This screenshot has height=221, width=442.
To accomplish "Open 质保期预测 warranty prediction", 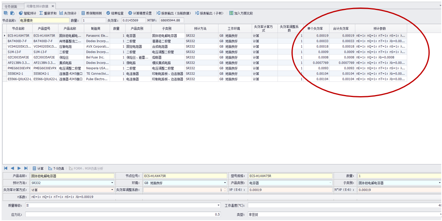I will pos(91,13).
